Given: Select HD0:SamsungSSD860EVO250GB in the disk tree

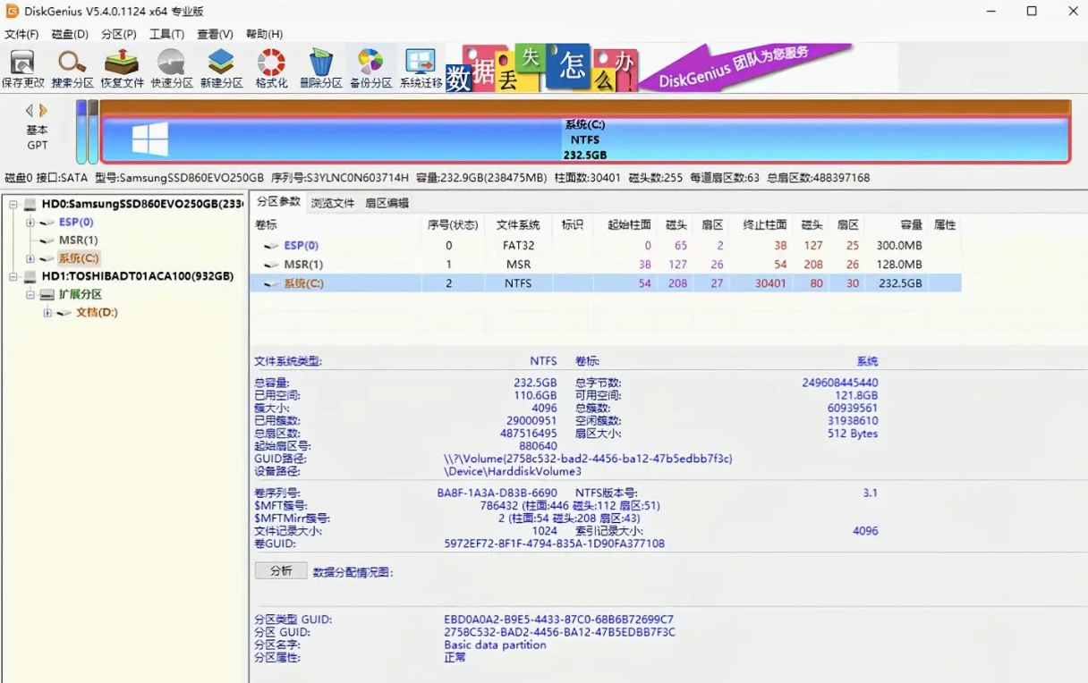Looking at the screenshot, I should click(141, 204).
